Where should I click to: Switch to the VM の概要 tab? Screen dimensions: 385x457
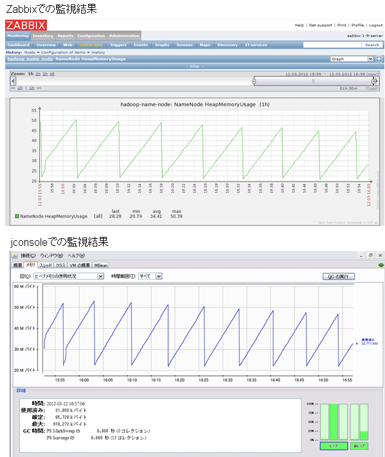pos(80,265)
